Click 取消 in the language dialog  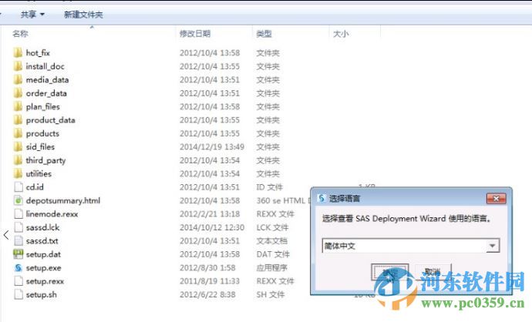coord(433,272)
